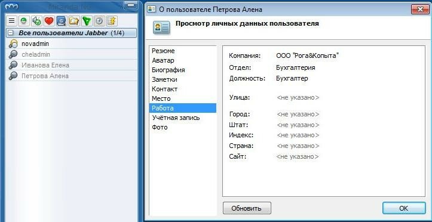Click the large profile card header icon
Image resolution: width=432 pixels, height=222 pixels.
click(162, 27)
